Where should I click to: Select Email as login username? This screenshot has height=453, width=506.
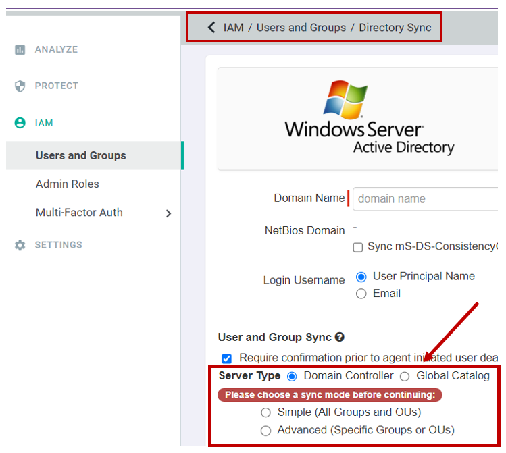coord(361,294)
